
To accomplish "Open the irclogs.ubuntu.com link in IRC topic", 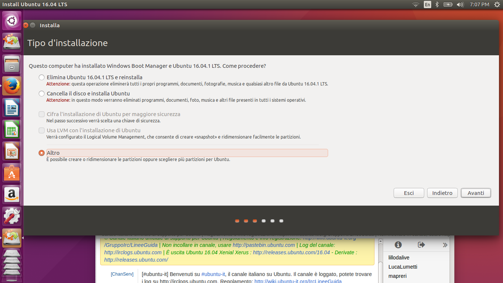I will [133, 252].
